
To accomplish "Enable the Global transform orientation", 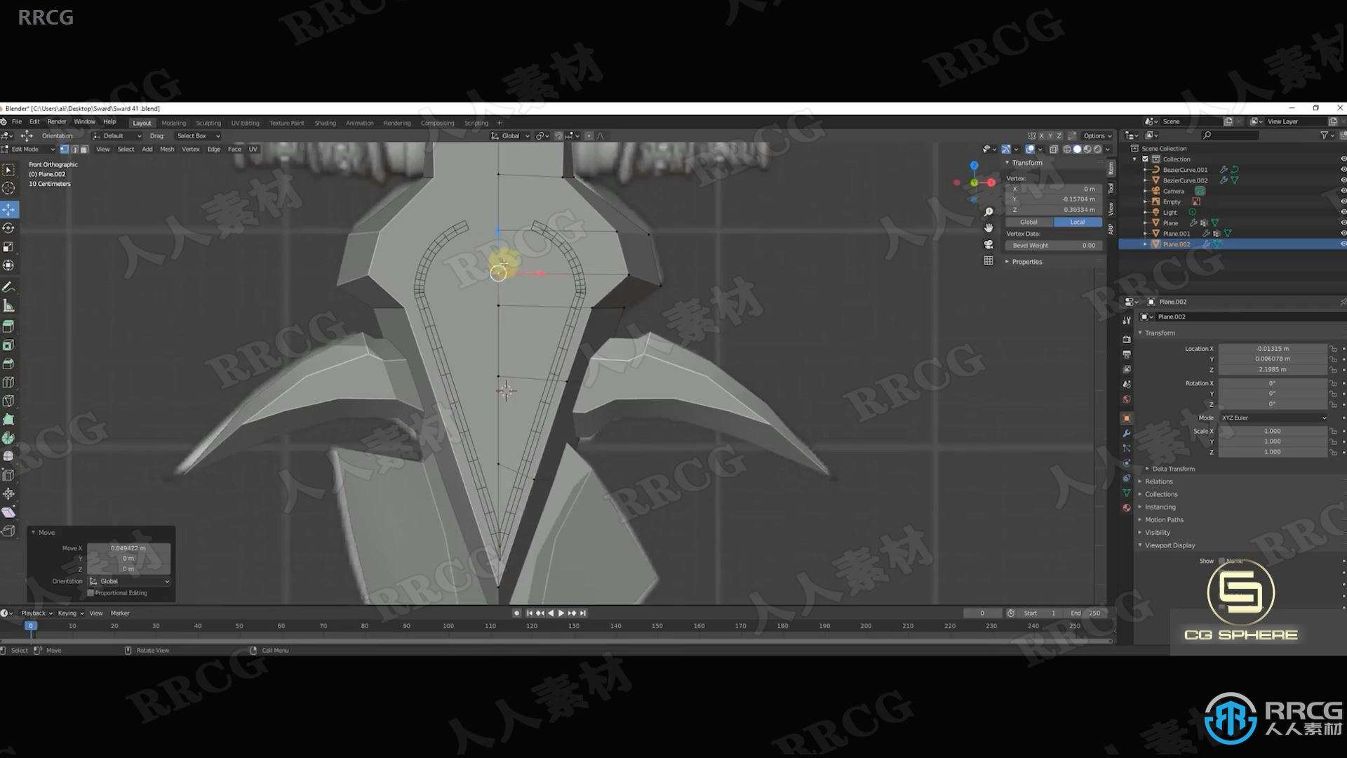I will coord(1028,222).
